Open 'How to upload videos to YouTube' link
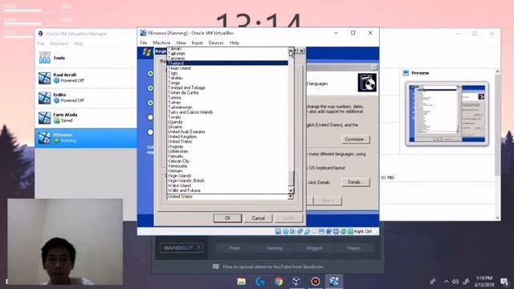This screenshot has height=289, width=514. pyautogui.click(x=273, y=267)
